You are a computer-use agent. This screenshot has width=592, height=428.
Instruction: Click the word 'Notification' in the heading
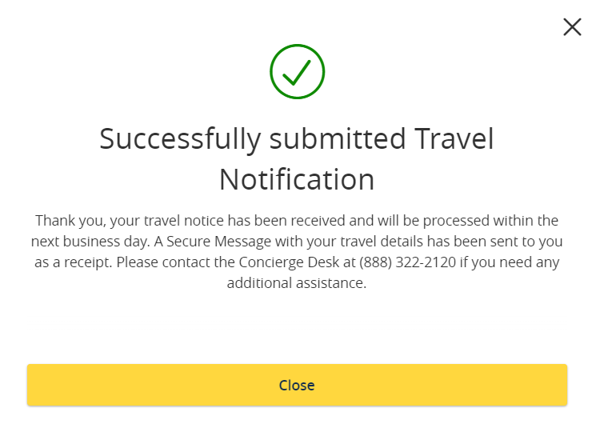tap(297, 179)
